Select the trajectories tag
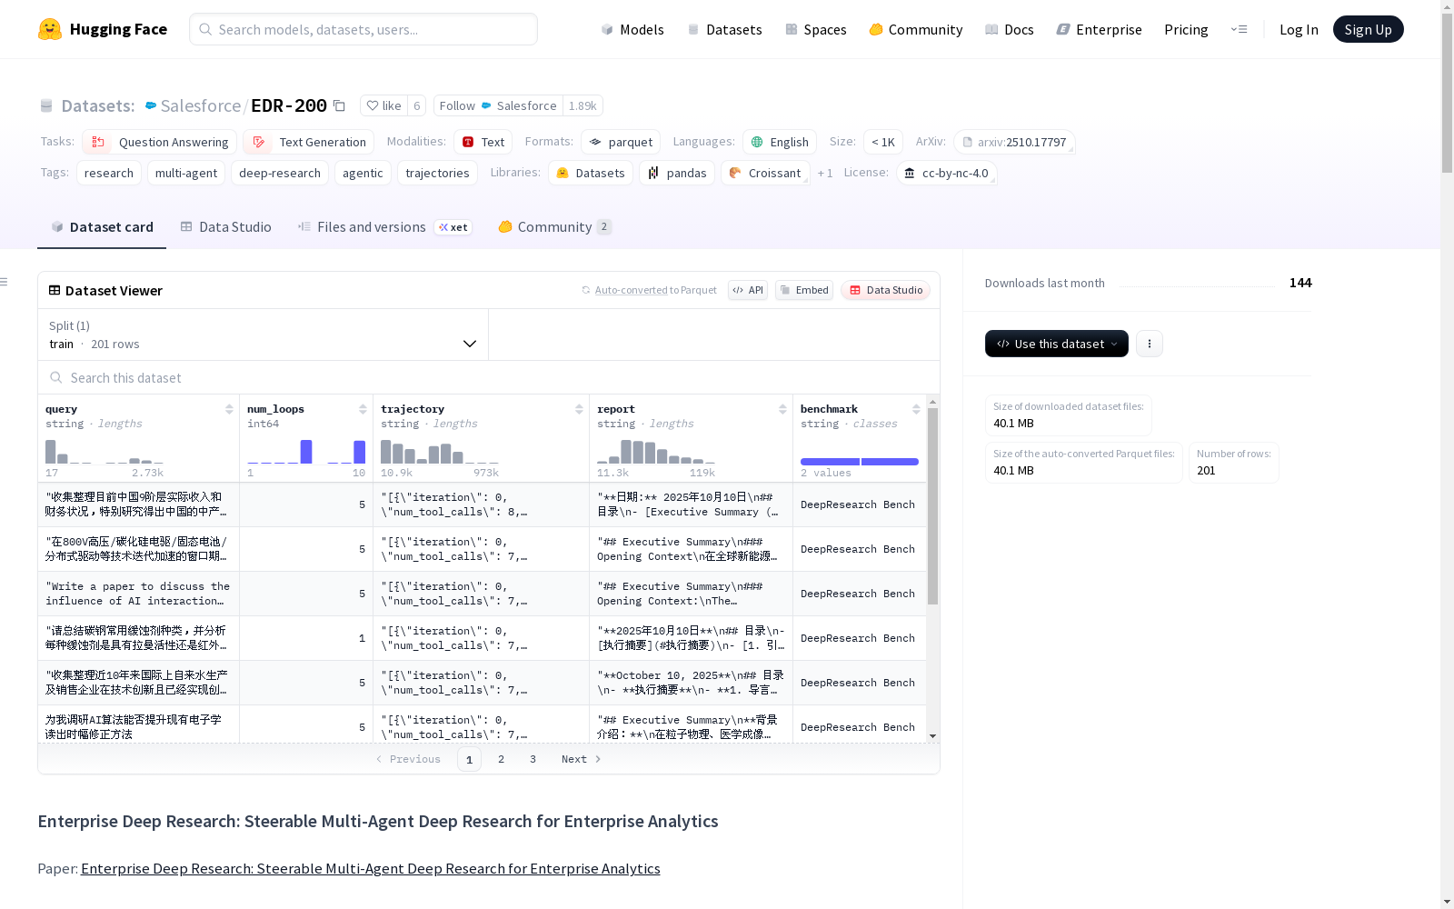1454x909 pixels. click(437, 173)
